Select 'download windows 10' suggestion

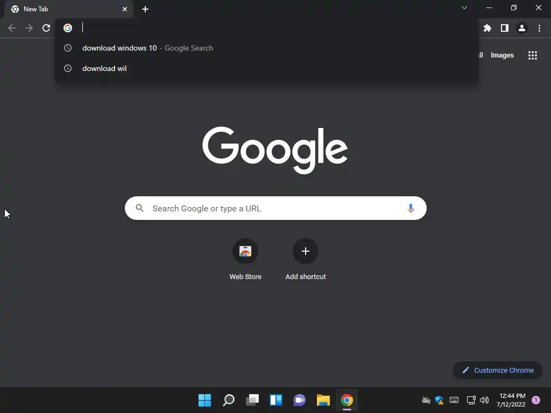(267, 48)
